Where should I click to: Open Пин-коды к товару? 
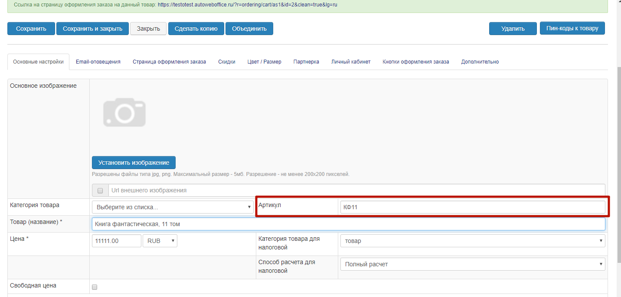(572, 28)
